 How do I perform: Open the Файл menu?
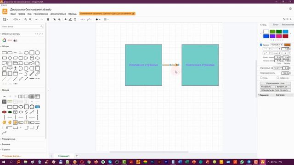point(13,14)
